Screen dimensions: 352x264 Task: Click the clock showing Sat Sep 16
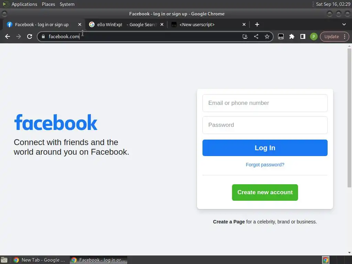333,4
